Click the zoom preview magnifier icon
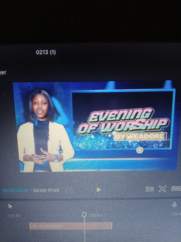Screen dimensions: 181x242 click(x=162, y=189)
